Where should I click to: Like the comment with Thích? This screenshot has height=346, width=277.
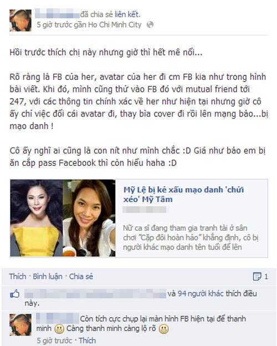click(88, 340)
